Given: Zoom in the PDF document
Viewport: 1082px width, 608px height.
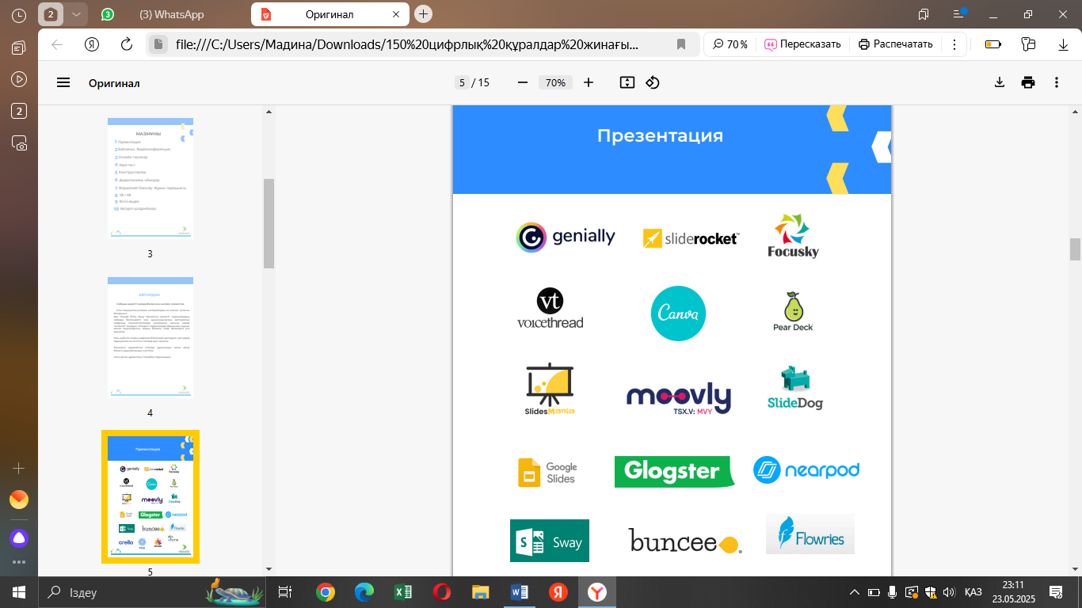Looking at the screenshot, I should pyautogui.click(x=589, y=82).
